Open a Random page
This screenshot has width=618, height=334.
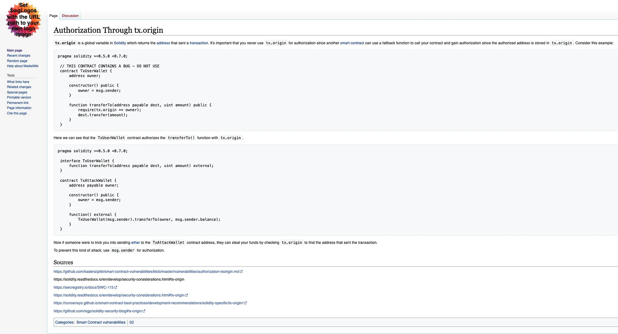pos(17,61)
